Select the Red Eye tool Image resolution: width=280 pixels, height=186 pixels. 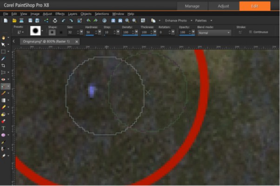[x=3, y=80]
